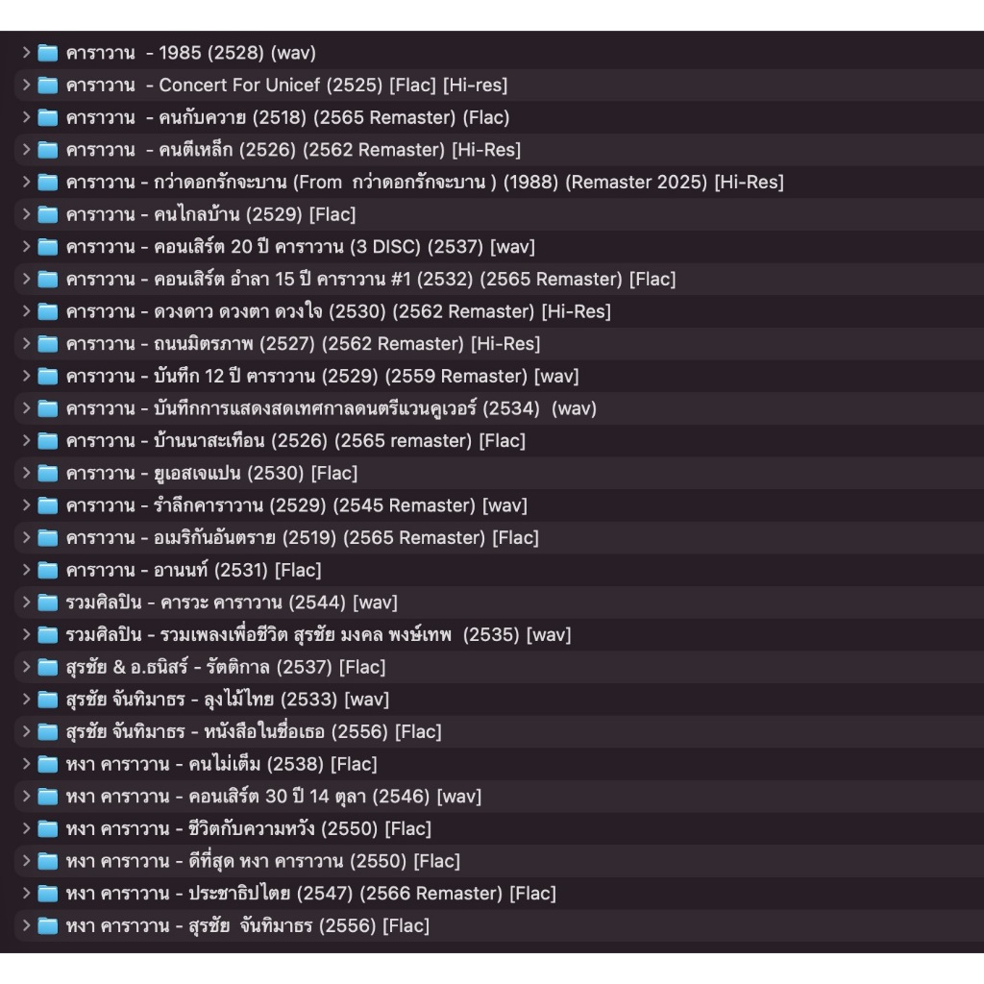Expand the ประชาธิปไตย (2547) folder chevron
The width and height of the screenshot is (984, 984).
pyautogui.click(x=26, y=893)
